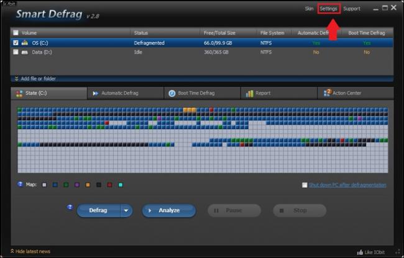The width and height of the screenshot is (404, 258).
Task: Open the Support menu
Action: click(352, 9)
